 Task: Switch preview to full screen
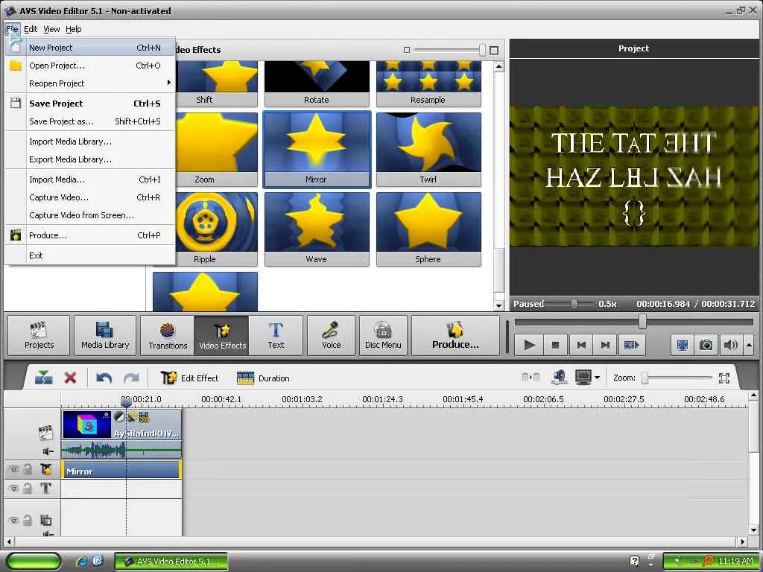click(x=683, y=345)
